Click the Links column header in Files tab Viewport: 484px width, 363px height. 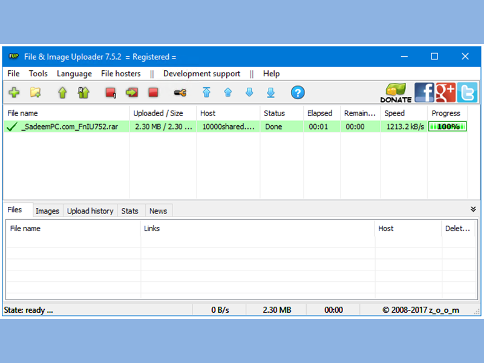click(x=258, y=229)
